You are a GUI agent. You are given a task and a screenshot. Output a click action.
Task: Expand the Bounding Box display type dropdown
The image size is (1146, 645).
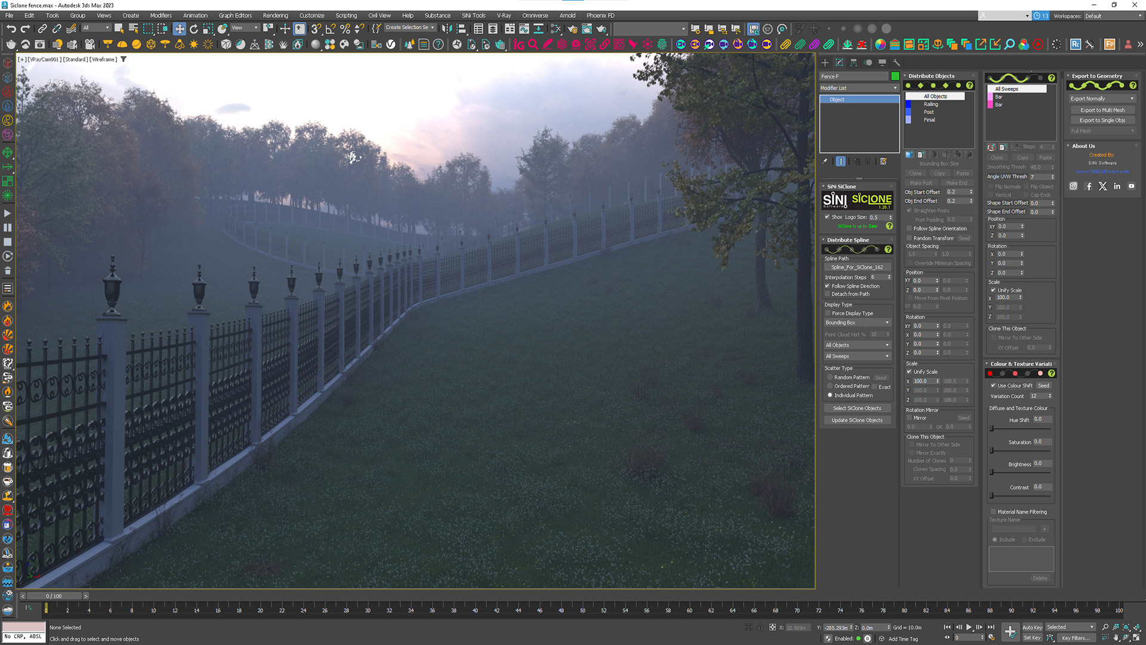tap(858, 322)
